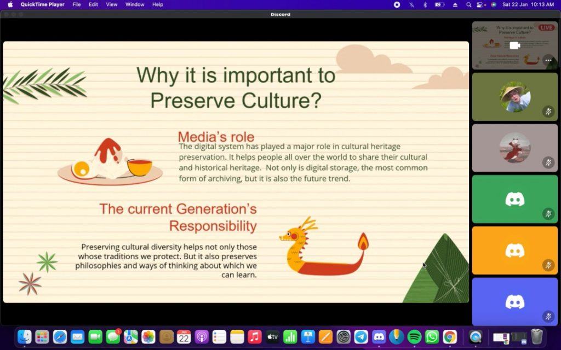
Task: Open Control Center in the menu bar
Action: (480, 4)
